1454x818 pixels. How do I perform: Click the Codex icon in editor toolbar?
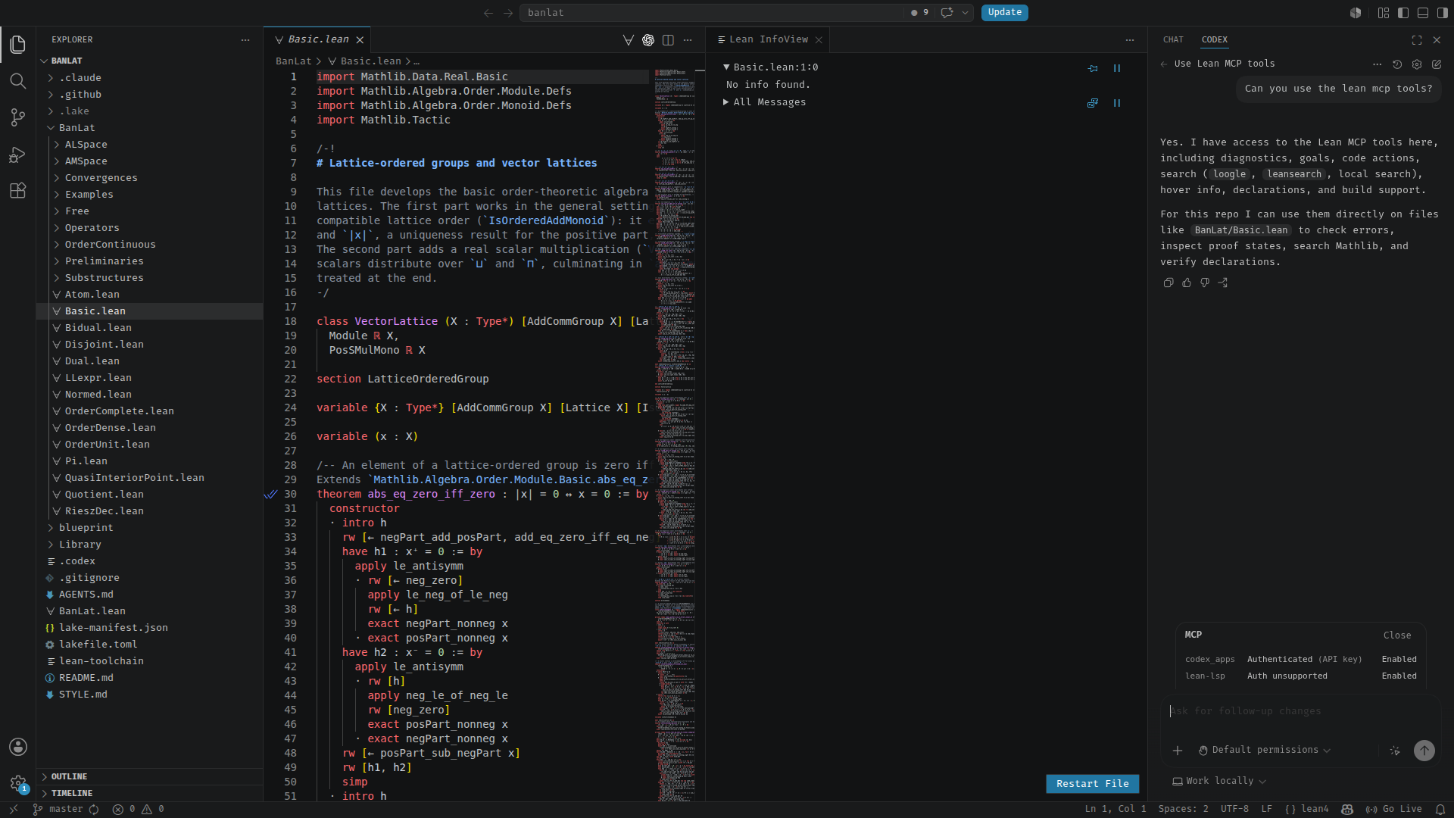coord(648,40)
